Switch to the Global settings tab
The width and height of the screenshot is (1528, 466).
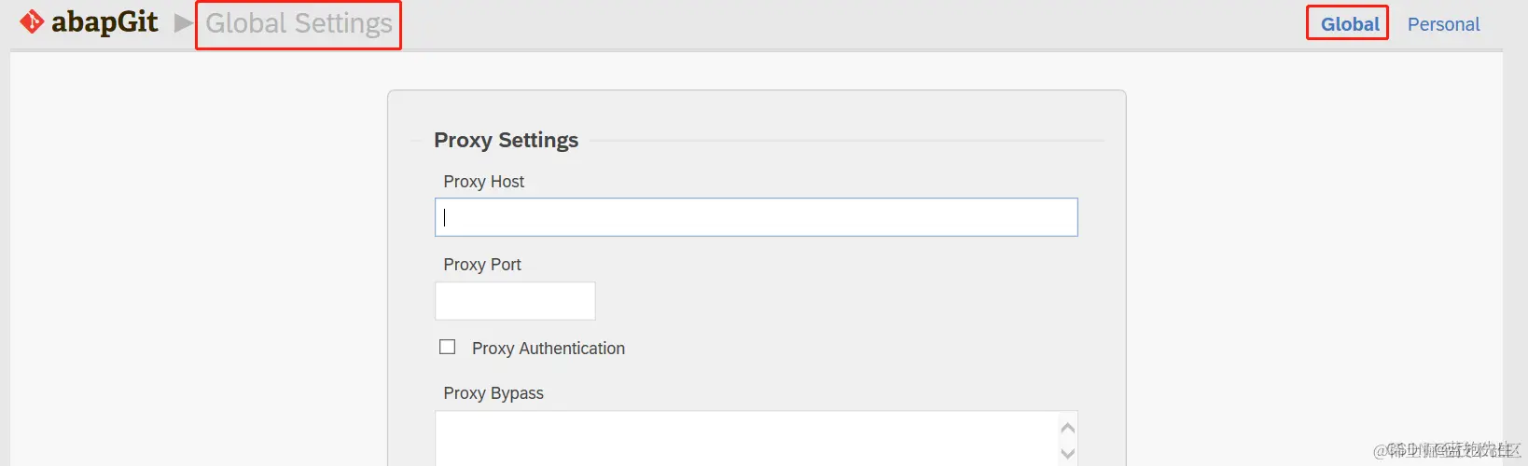click(x=1349, y=24)
